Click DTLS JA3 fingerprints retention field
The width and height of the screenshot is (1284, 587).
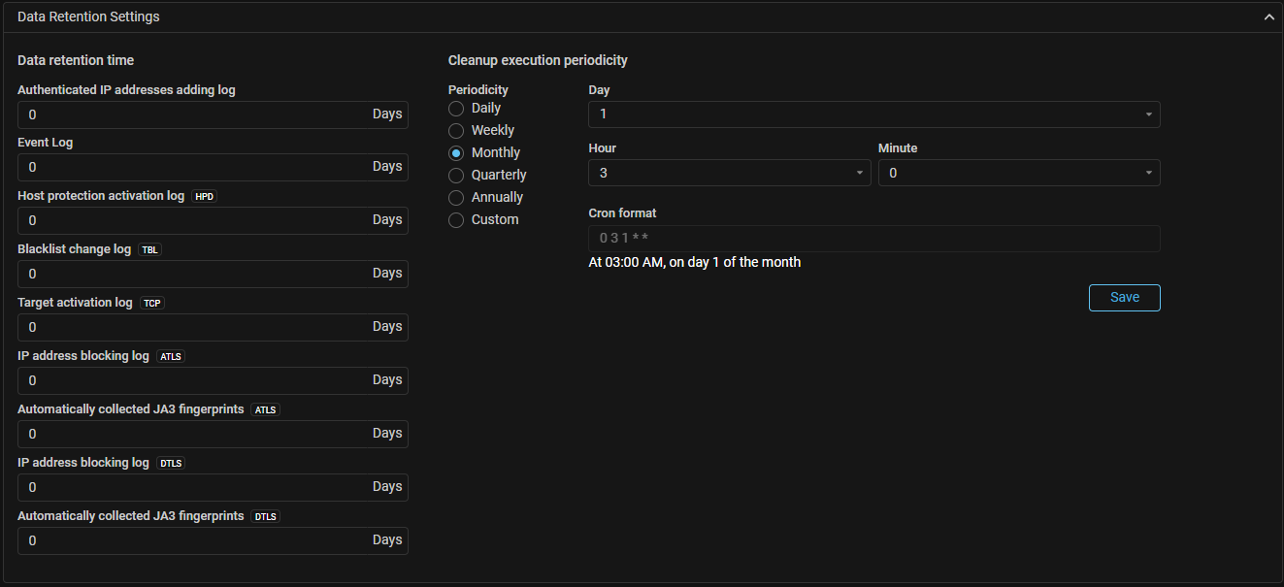(194, 541)
